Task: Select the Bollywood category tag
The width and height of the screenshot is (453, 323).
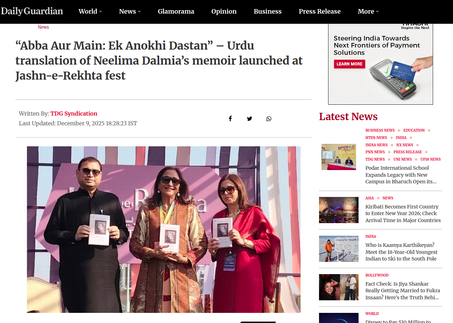Action: 377,275
